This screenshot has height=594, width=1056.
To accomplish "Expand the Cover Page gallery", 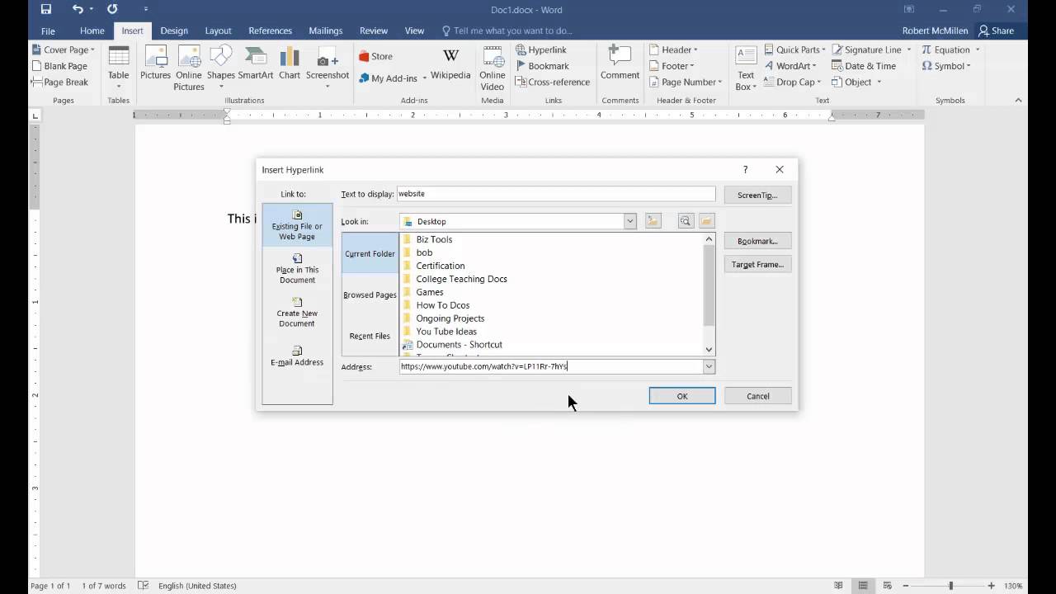I will [64, 49].
